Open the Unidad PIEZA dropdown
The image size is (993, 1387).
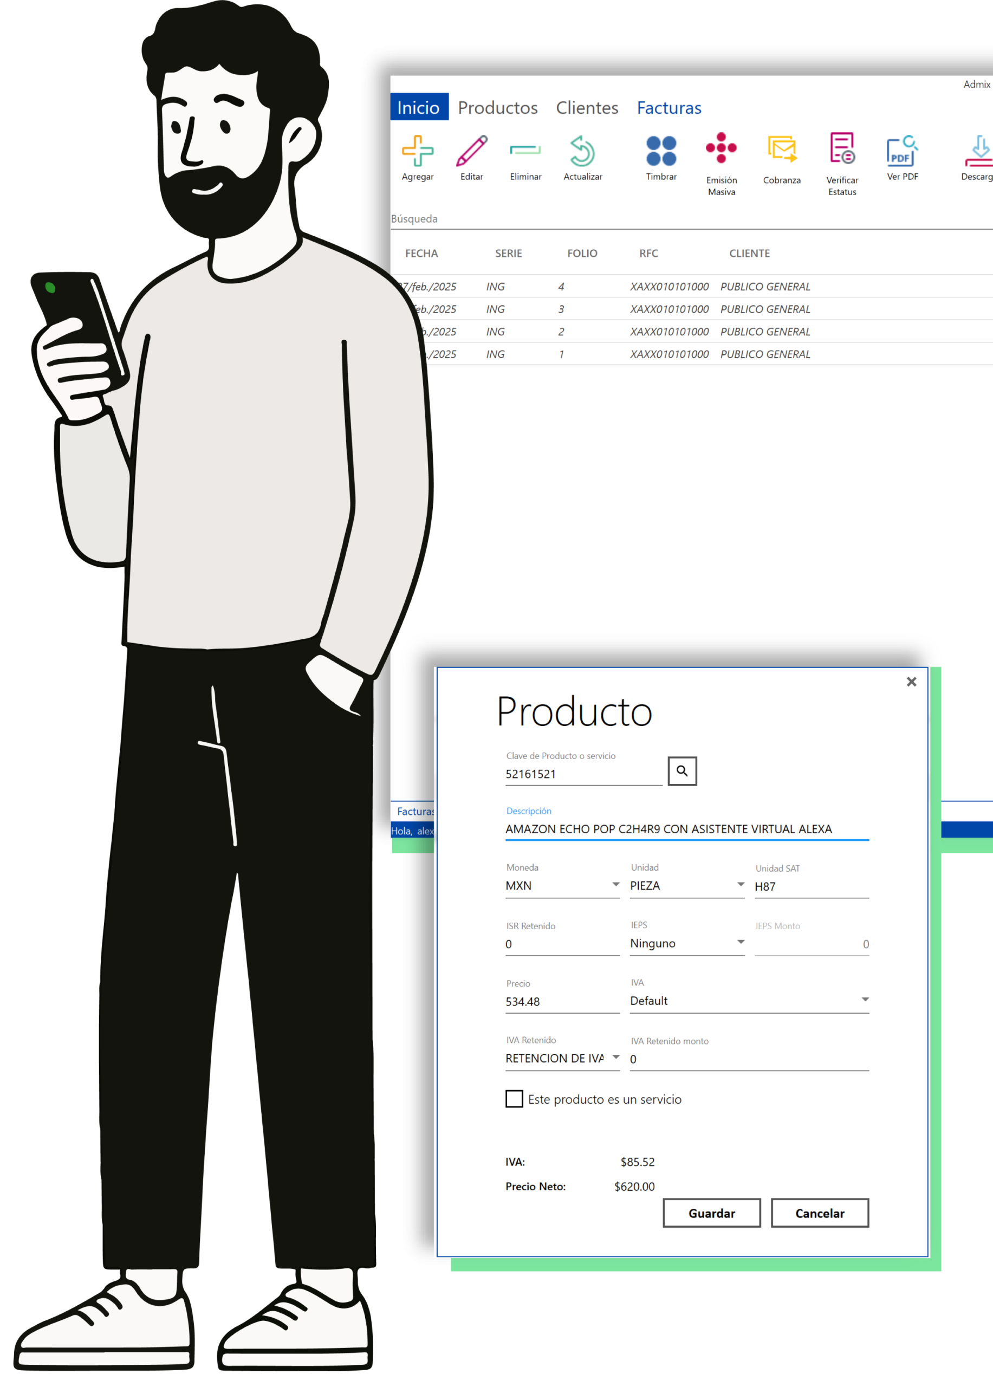point(740,885)
